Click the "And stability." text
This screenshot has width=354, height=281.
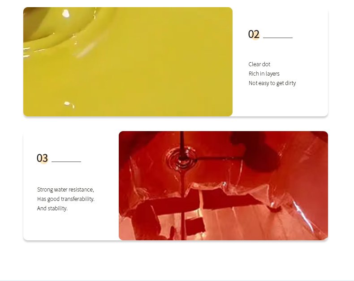tap(52, 209)
